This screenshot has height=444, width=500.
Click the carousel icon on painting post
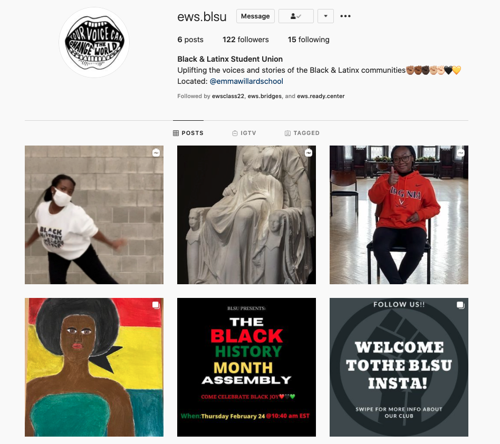[156, 305]
